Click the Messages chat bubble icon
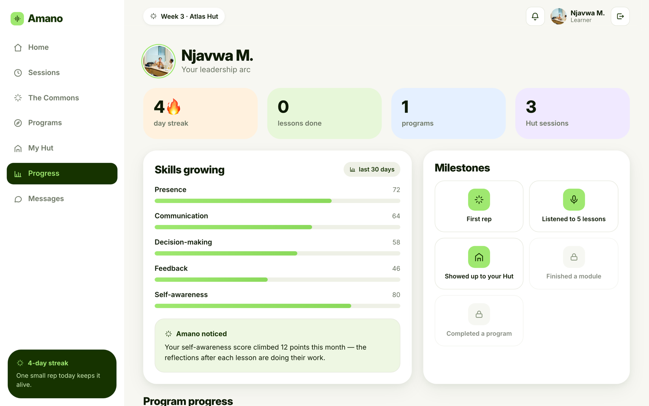Image resolution: width=649 pixels, height=406 pixels. (18, 199)
